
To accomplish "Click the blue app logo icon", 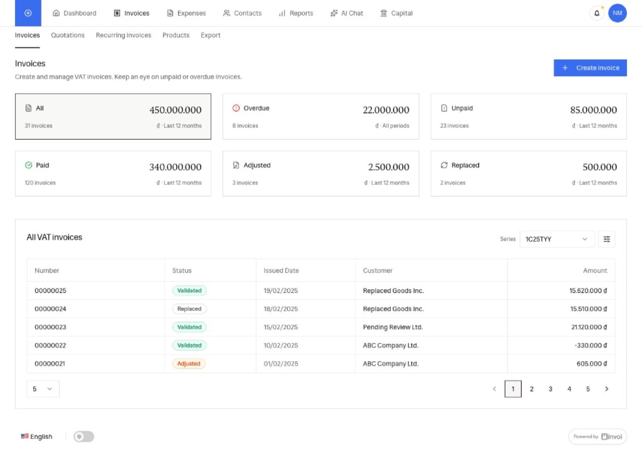I will (x=28, y=13).
